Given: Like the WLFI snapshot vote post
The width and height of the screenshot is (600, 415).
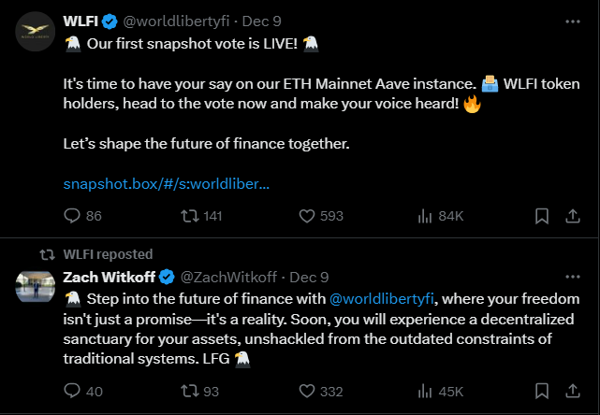Looking at the screenshot, I should point(307,216).
